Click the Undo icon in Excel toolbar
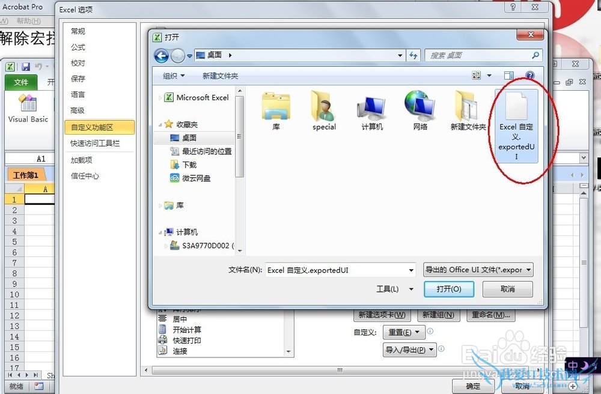Screen dimensions: 601x394 click(38, 67)
